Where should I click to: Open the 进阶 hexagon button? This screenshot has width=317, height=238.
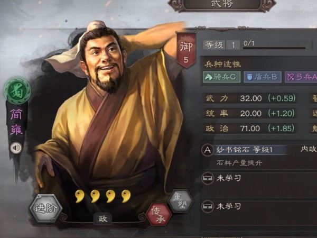tap(45, 208)
